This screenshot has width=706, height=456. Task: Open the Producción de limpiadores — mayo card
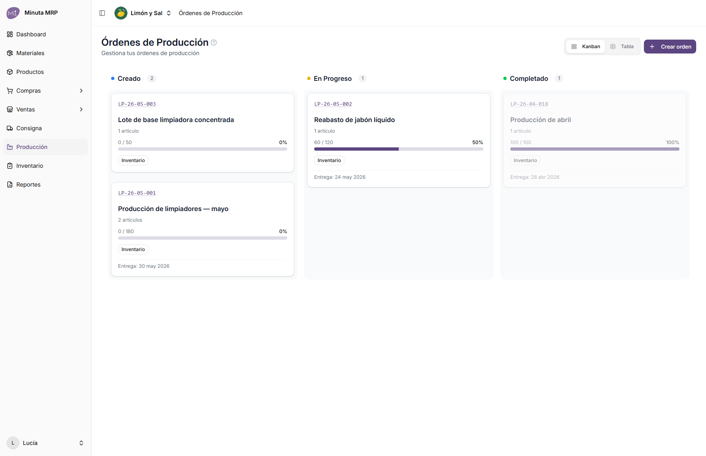(x=203, y=229)
